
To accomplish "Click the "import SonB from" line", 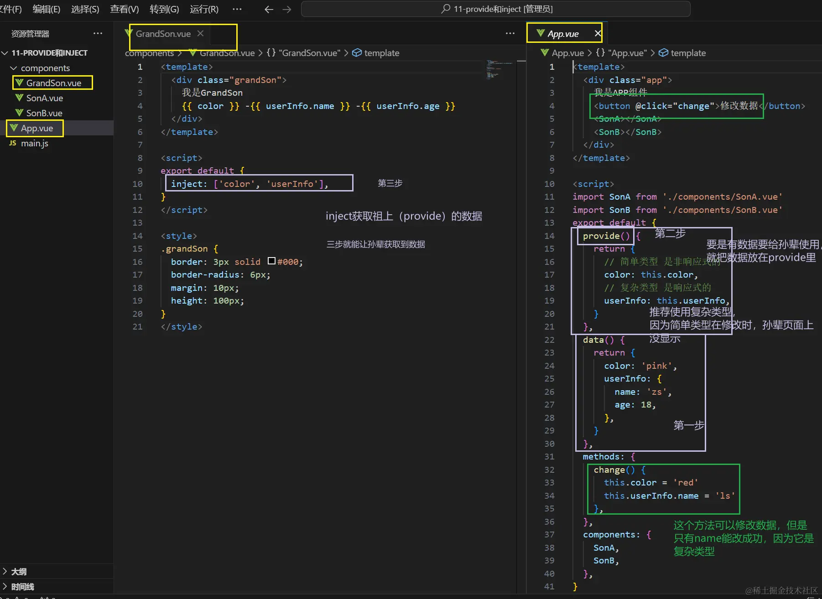I will [678, 210].
